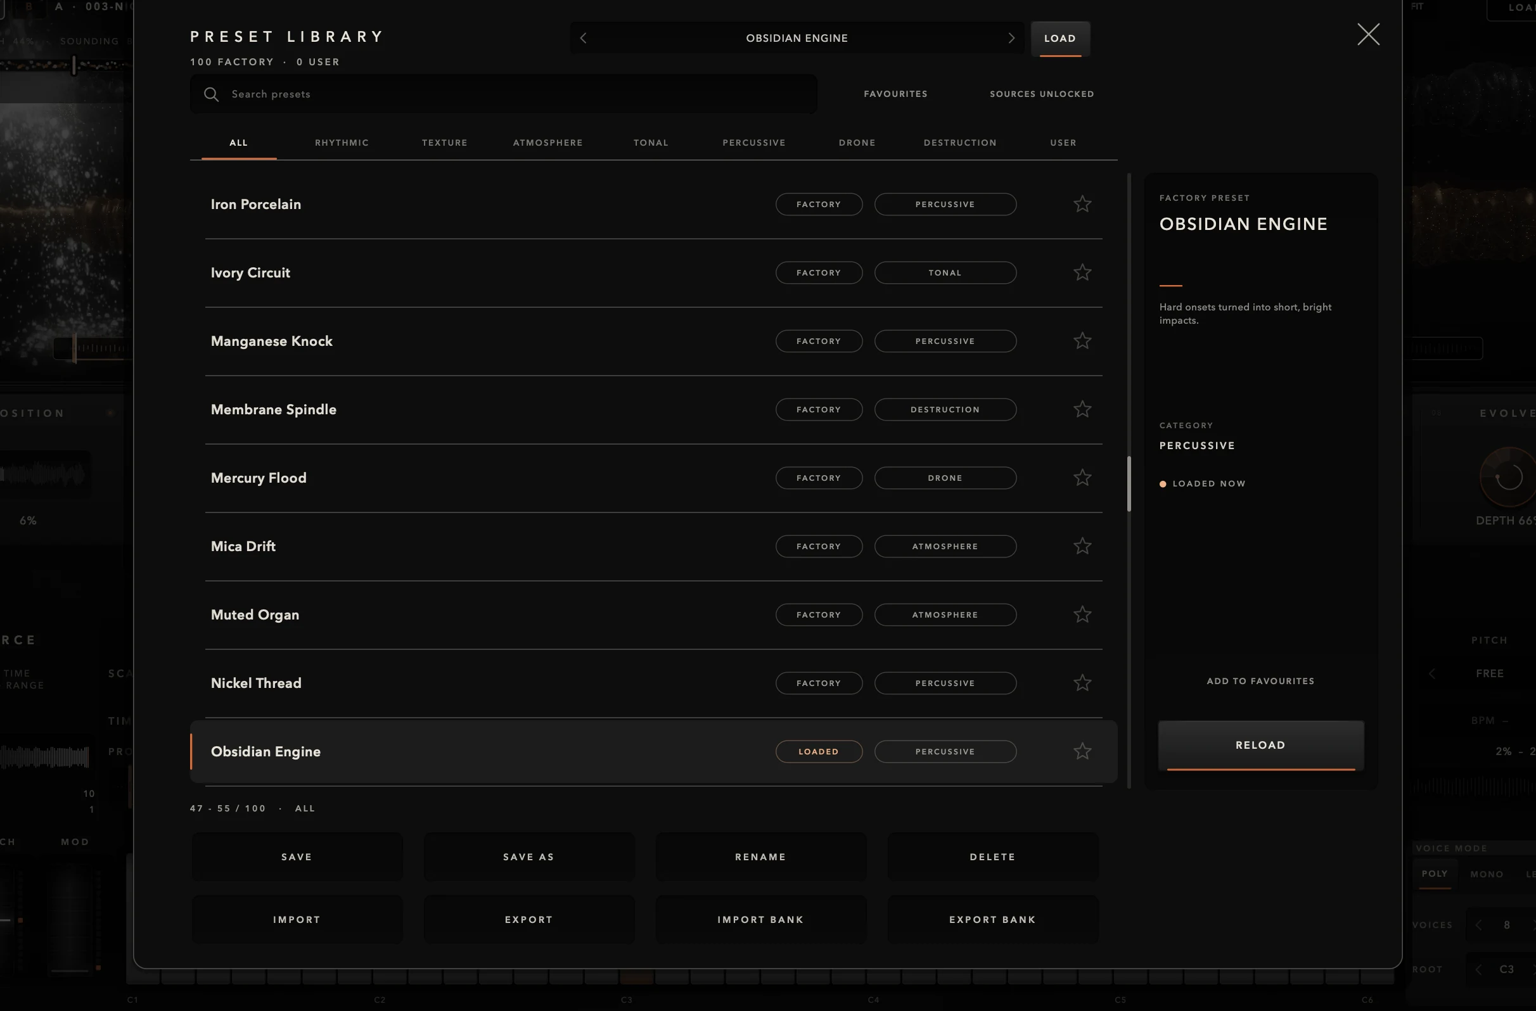Click the preset list scrollbar thumb
This screenshot has height=1011, width=1536.
(1129, 484)
